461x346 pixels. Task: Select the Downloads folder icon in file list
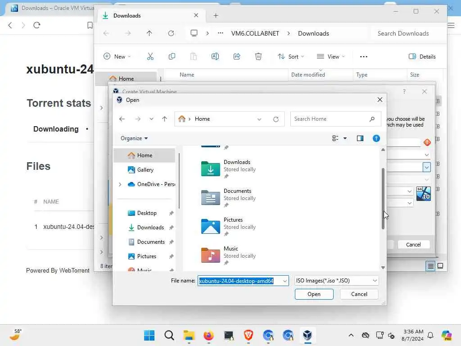[x=211, y=168]
